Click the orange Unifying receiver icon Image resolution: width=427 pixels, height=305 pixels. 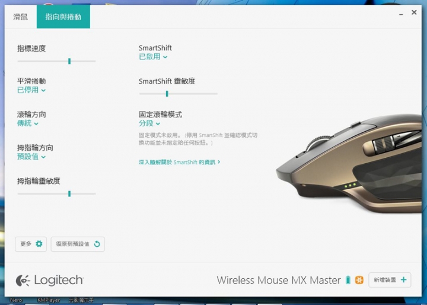pos(359,280)
